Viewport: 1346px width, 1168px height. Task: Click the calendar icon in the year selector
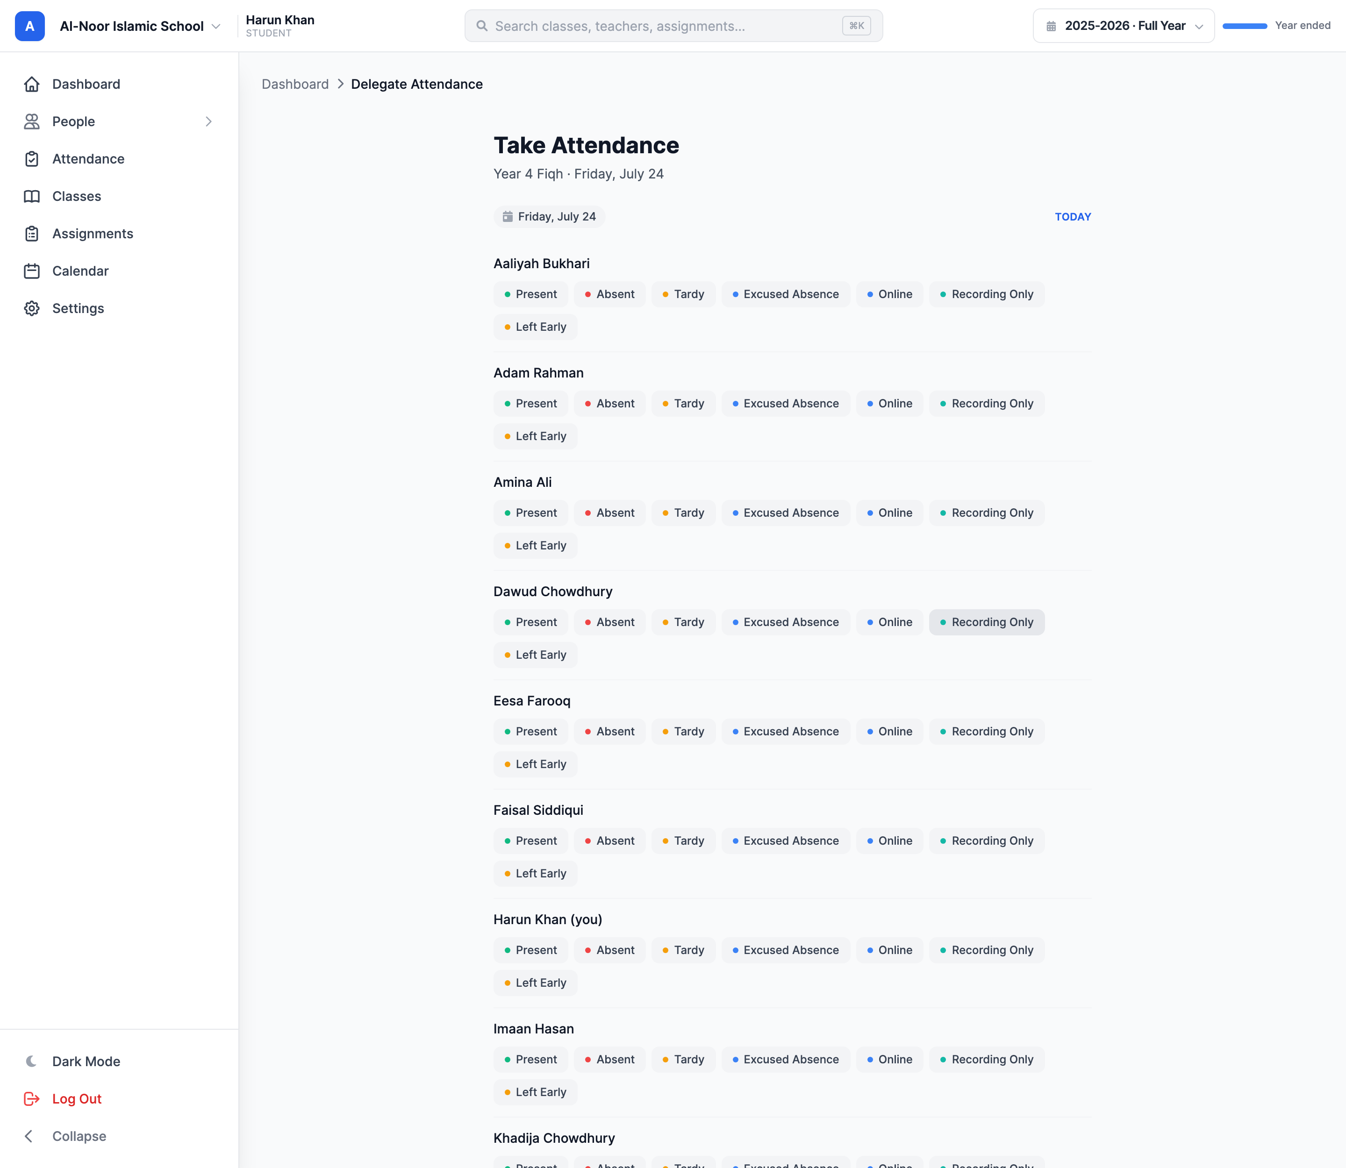tap(1051, 26)
